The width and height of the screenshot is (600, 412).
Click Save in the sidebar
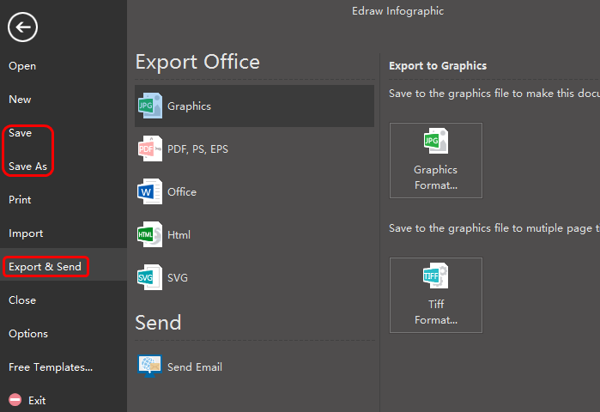tap(20, 133)
